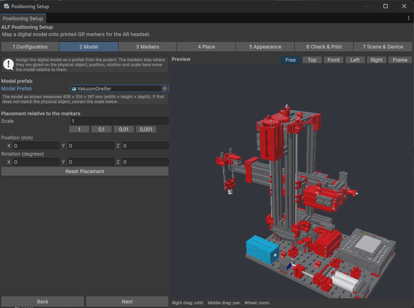Click the Position (mm) label

point(17,138)
